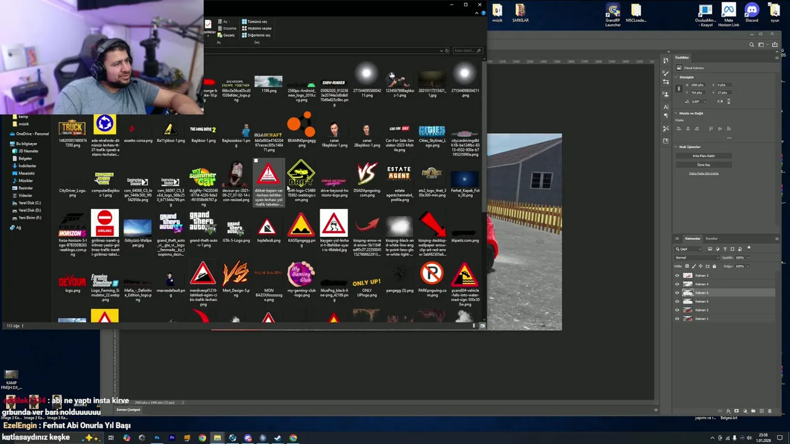Hide the Katman 3 layer
This screenshot has height=444, width=790.
tap(677, 276)
